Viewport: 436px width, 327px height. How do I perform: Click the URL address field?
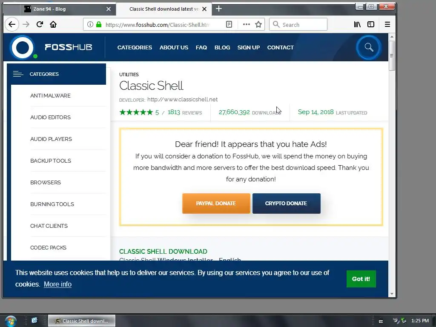[157, 24]
